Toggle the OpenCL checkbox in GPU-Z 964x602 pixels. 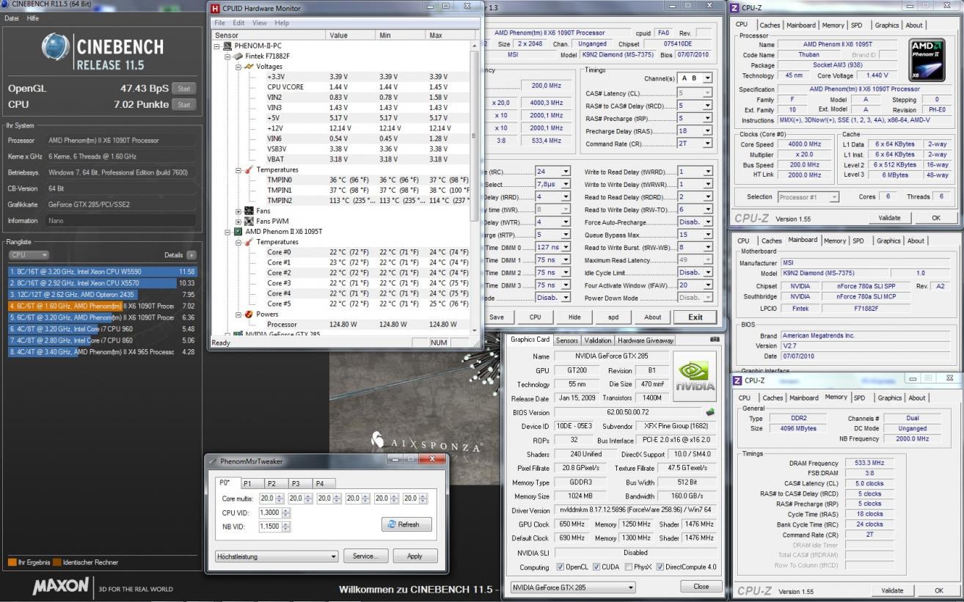tap(560, 567)
